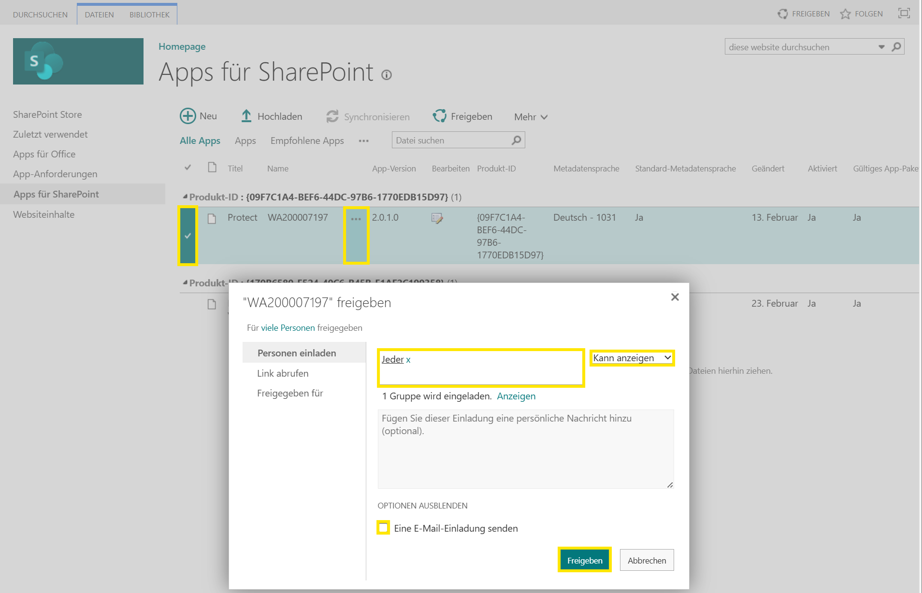Click the Anzeigen link
Image resolution: width=922 pixels, height=593 pixels.
516,396
